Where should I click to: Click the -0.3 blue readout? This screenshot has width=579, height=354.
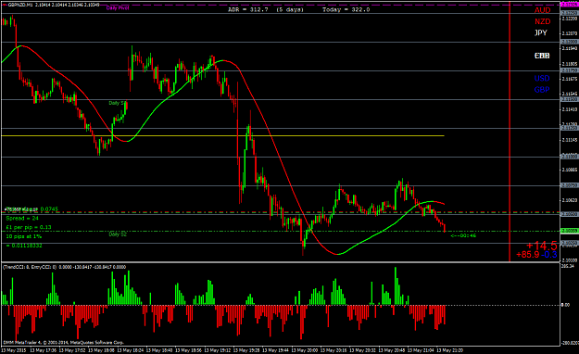coord(549,255)
